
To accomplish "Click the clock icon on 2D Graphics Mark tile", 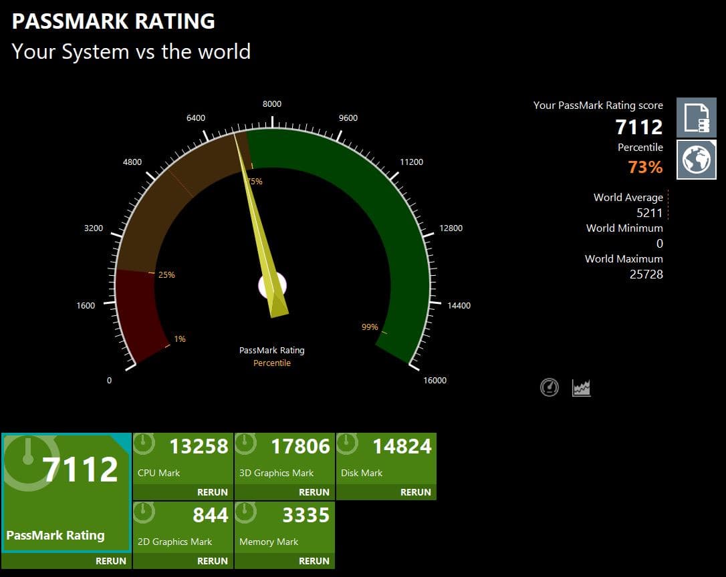I will pos(144,512).
